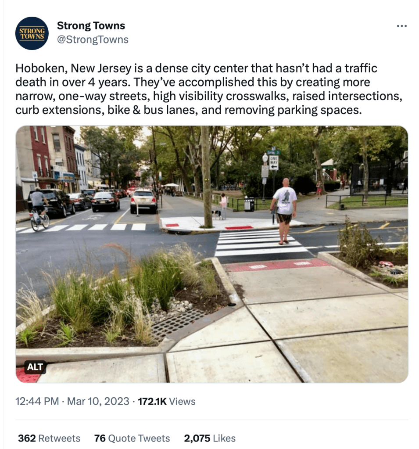Open the 76 Quote Tweets list
This screenshot has height=449, width=419.
click(x=132, y=438)
